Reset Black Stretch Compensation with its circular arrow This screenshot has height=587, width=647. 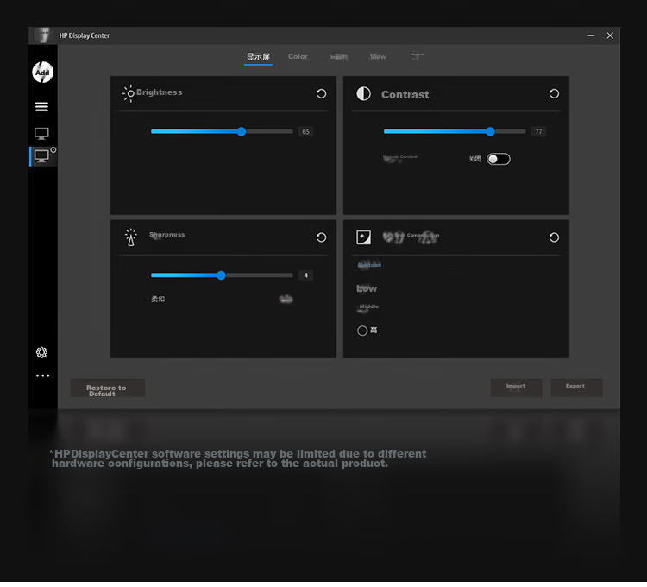click(554, 239)
